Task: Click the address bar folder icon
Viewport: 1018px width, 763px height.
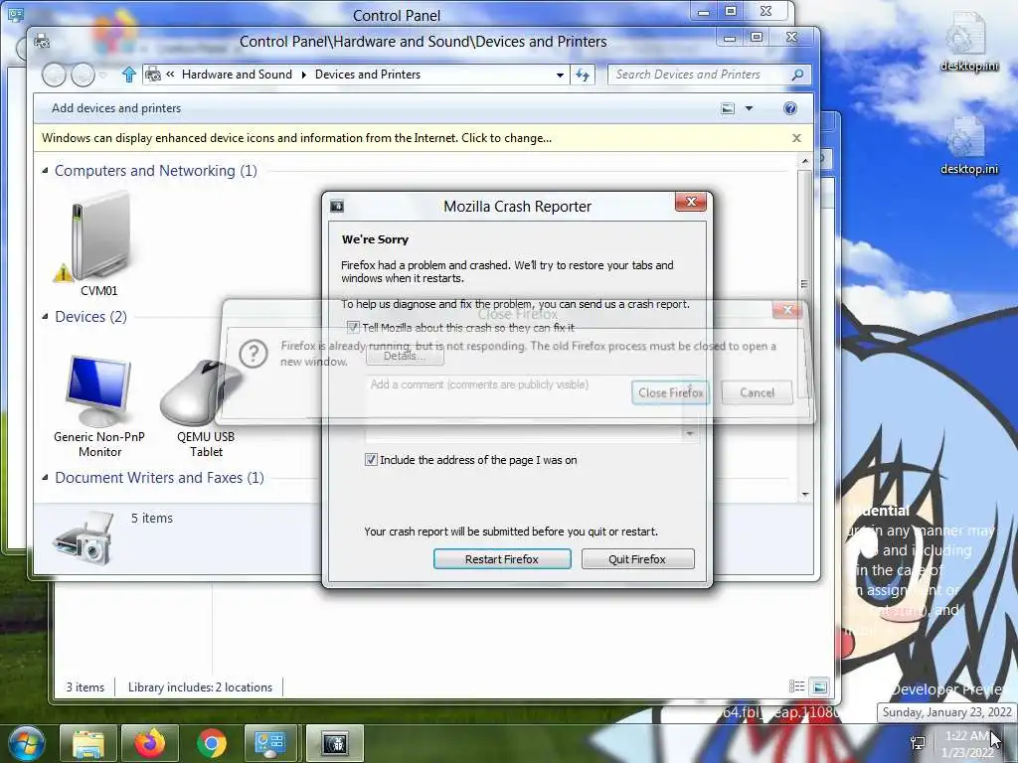Action: point(152,75)
